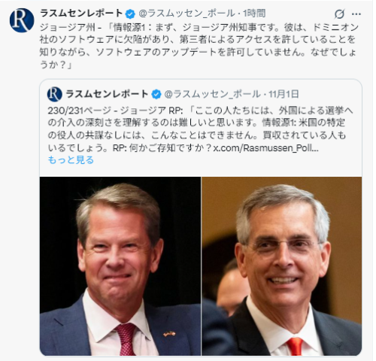Open the left photo of the man in the red tie
This screenshot has height=361, width=376.
(x=120, y=266)
